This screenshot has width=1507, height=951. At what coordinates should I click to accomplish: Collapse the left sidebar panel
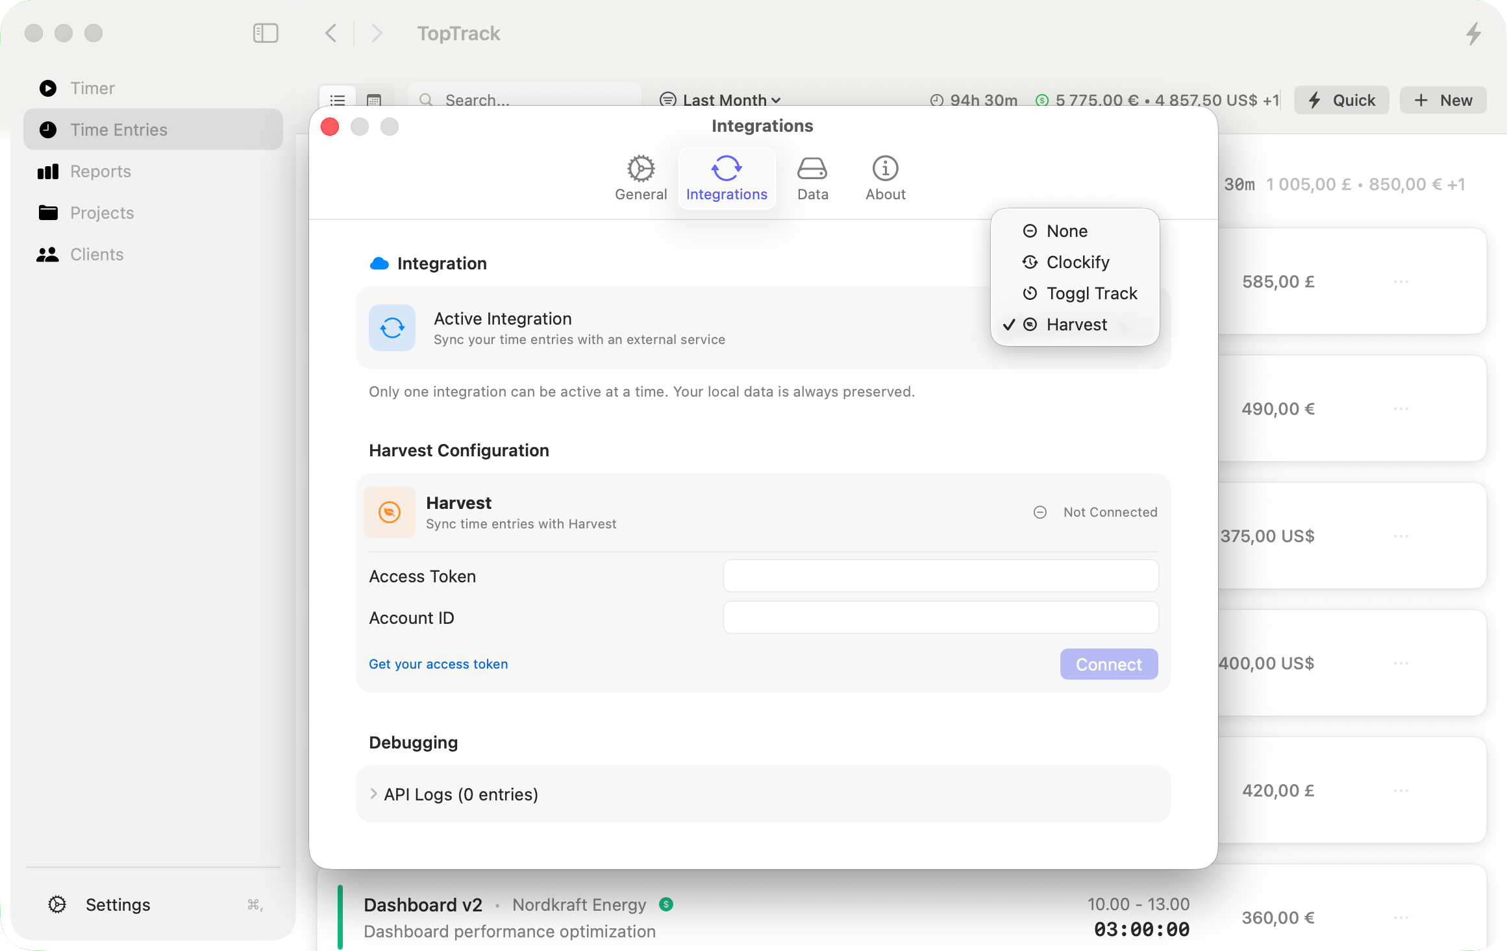pyautogui.click(x=266, y=33)
